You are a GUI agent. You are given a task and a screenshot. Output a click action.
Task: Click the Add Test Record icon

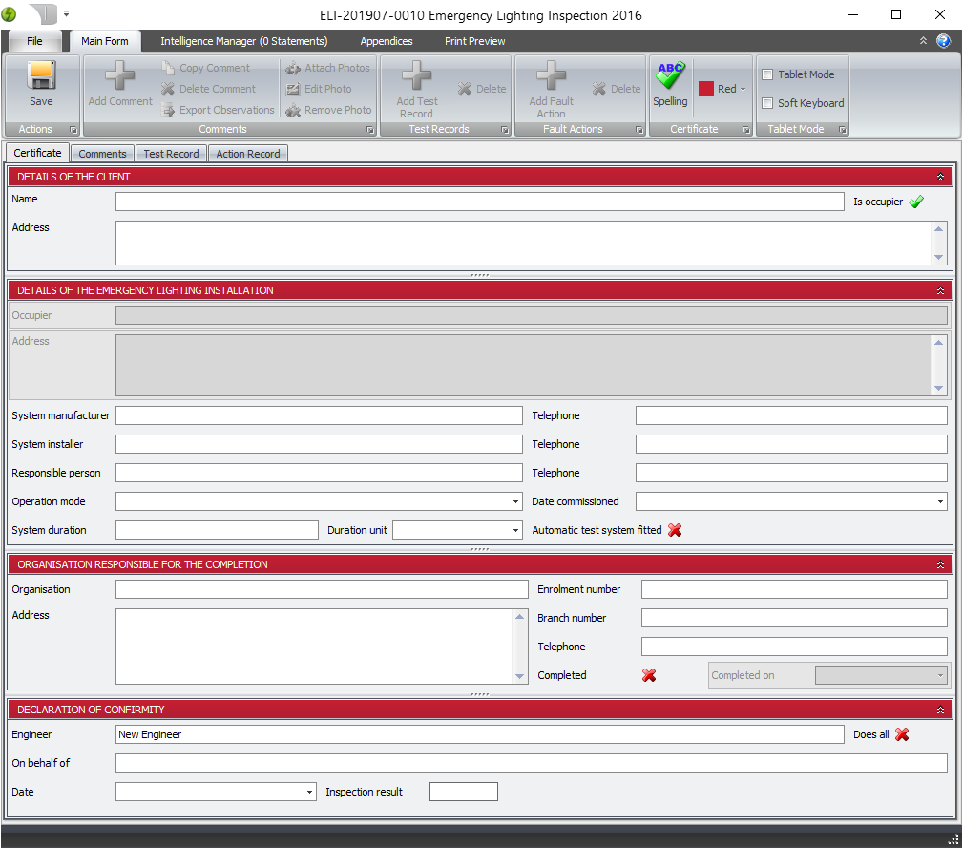click(x=417, y=75)
